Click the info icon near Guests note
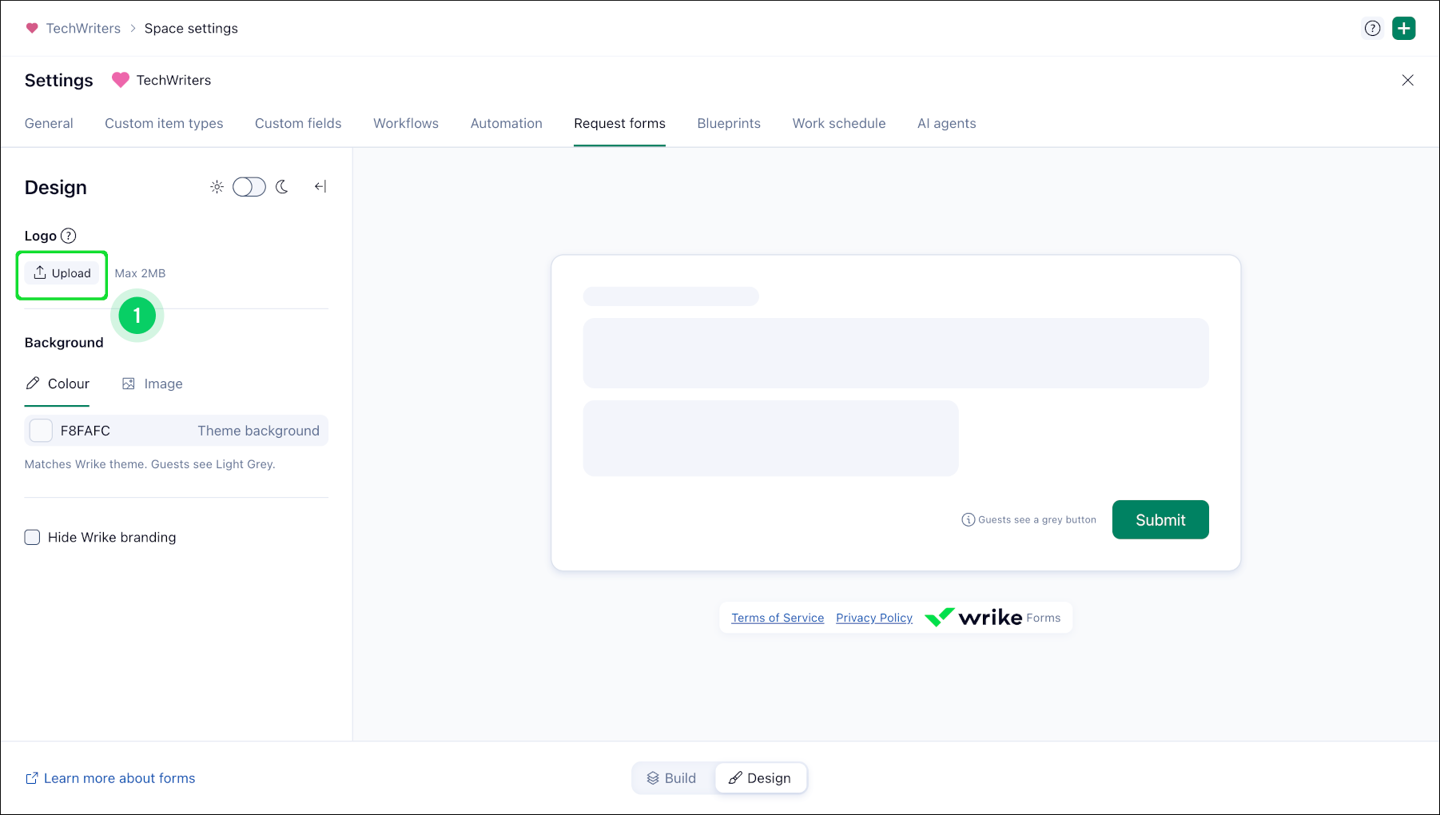The image size is (1440, 815). pyautogui.click(x=968, y=519)
